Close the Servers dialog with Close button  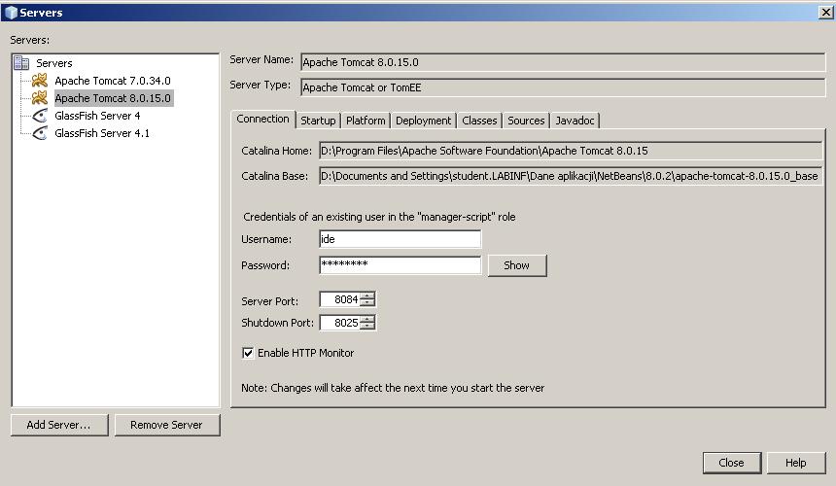point(731,463)
